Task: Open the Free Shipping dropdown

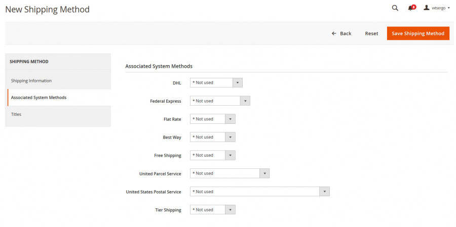Action: coord(213,155)
